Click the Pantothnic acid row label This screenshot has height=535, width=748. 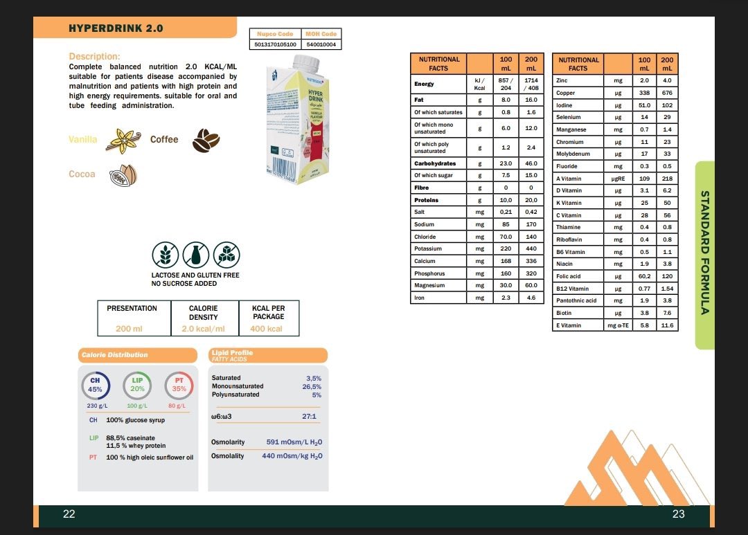click(x=576, y=300)
